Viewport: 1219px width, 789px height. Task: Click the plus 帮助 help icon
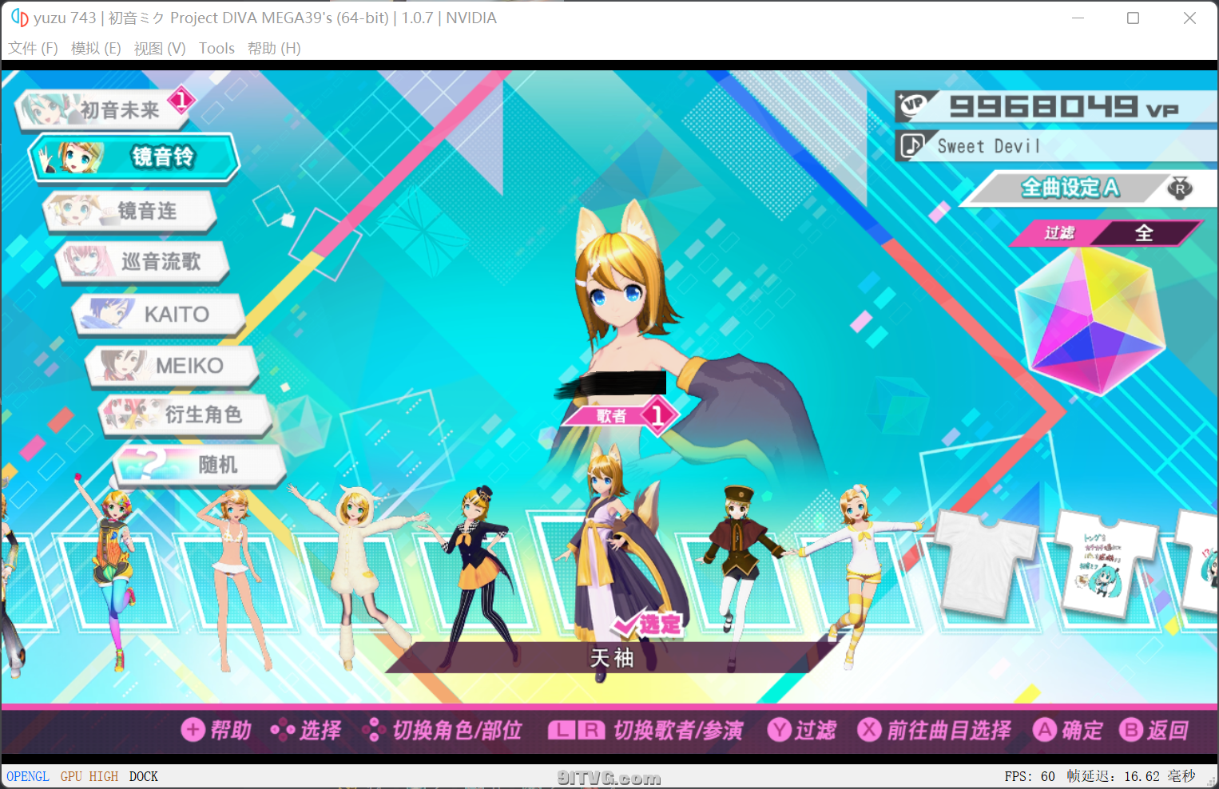tap(193, 729)
